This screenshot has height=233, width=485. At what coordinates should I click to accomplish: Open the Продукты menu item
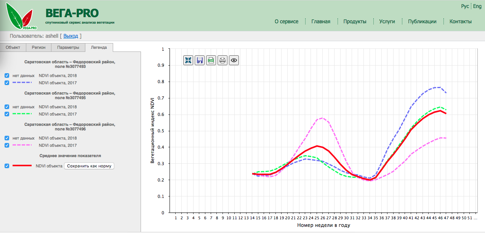[355, 22]
